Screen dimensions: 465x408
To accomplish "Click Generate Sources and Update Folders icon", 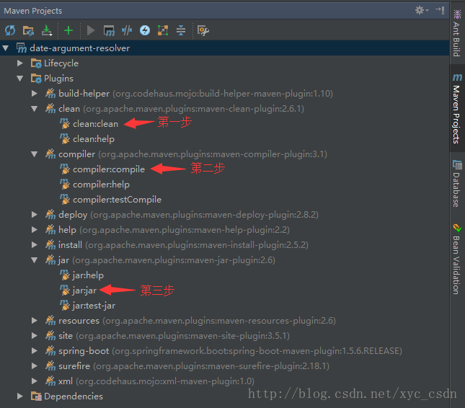I will point(28,30).
